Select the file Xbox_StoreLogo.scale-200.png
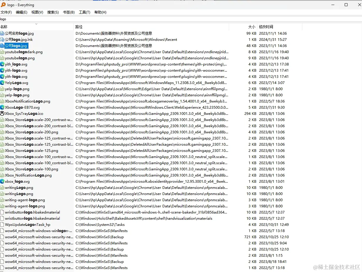The width and height of the screenshot is (362, 272). pyautogui.click(x=32, y=132)
